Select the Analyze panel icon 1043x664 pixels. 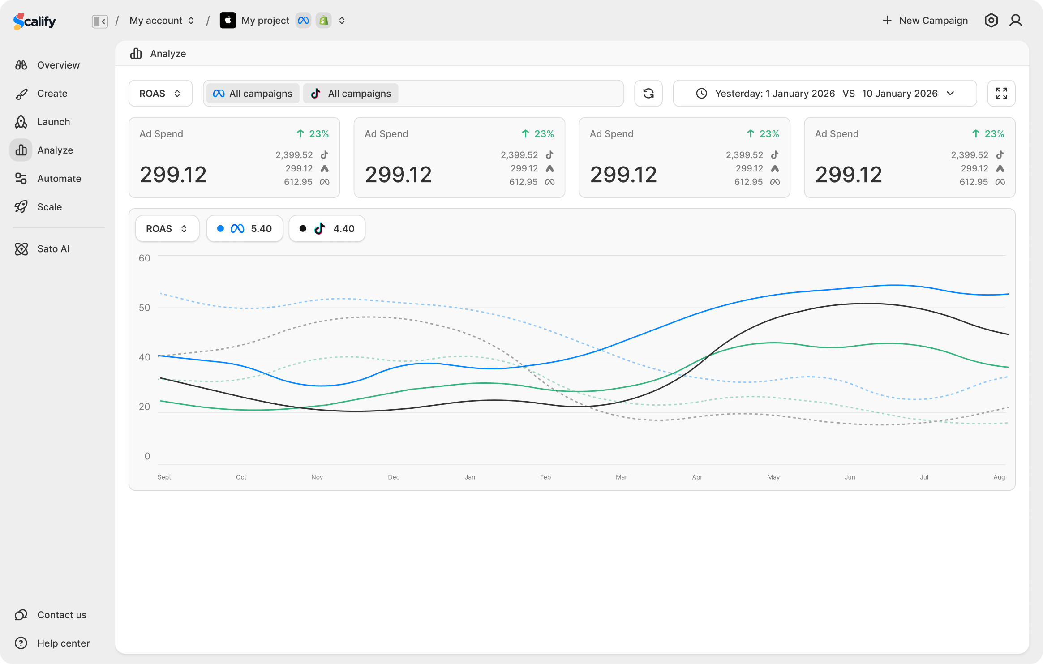tap(21, 150)
